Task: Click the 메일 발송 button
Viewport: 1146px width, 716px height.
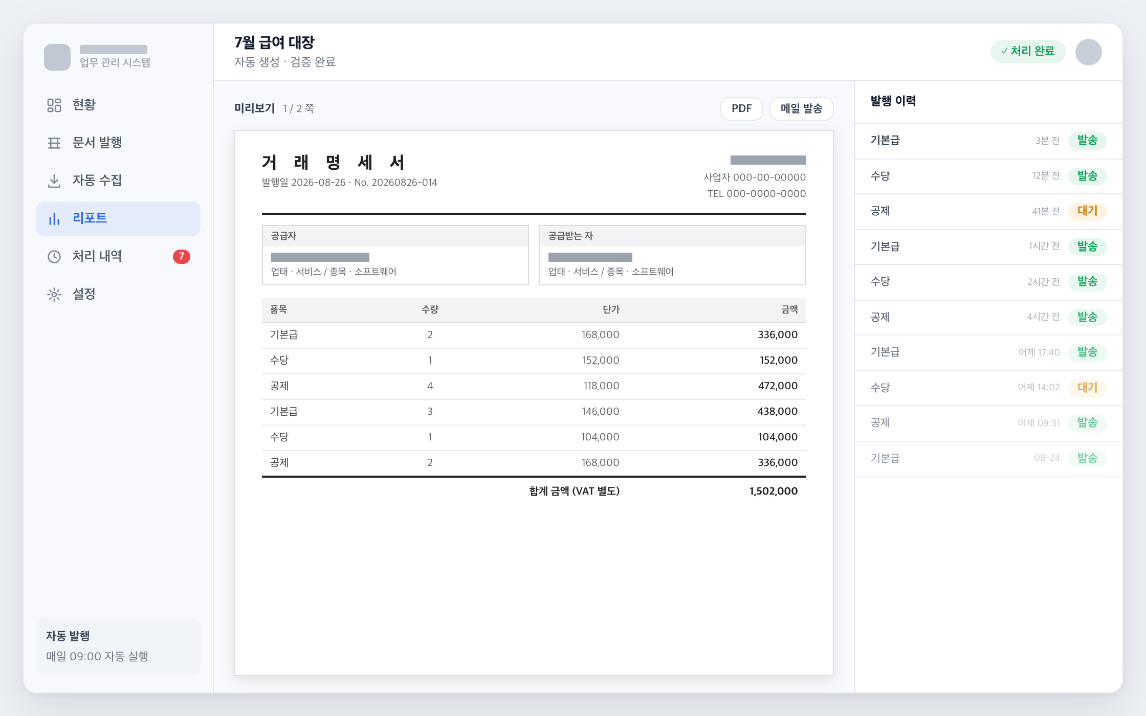Action: coord(802,108)
